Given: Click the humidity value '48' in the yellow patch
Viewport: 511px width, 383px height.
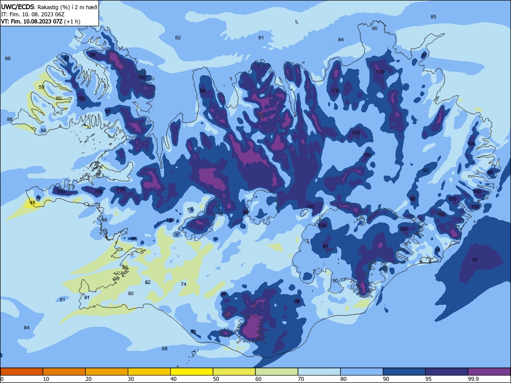Looking at the screenshot, I should point(32,203).
